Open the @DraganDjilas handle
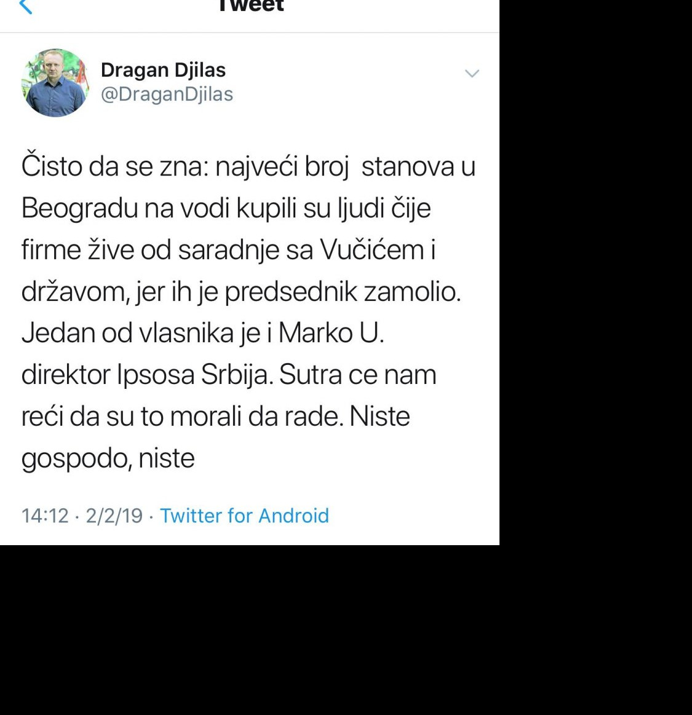692x715 pixels. pyautogui.click(x=167, y=94)
